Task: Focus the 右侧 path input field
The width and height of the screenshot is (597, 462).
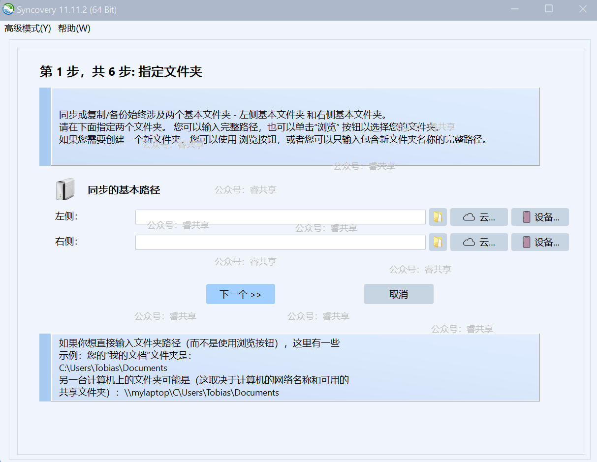Action: point(280,242)
